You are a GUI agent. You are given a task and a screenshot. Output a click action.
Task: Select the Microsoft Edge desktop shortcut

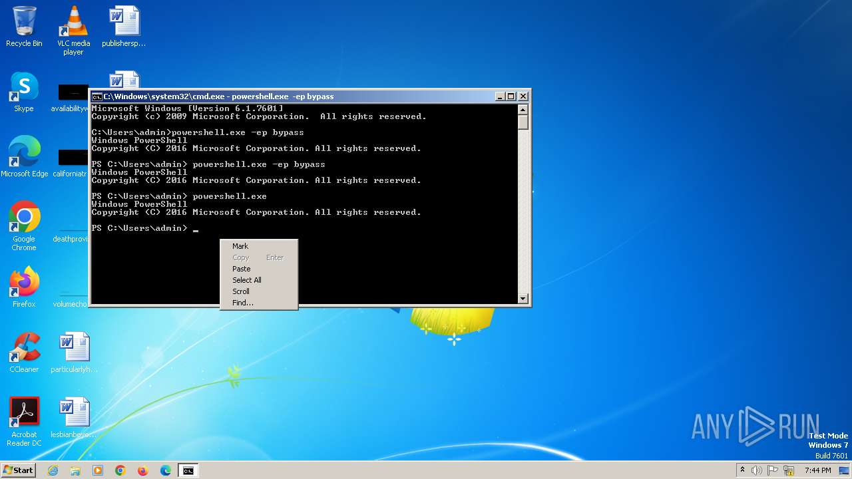[x=24, y=157]
